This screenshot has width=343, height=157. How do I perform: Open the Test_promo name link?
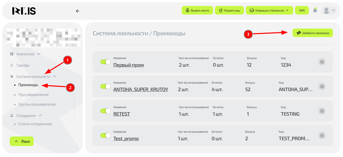(126, 138)
